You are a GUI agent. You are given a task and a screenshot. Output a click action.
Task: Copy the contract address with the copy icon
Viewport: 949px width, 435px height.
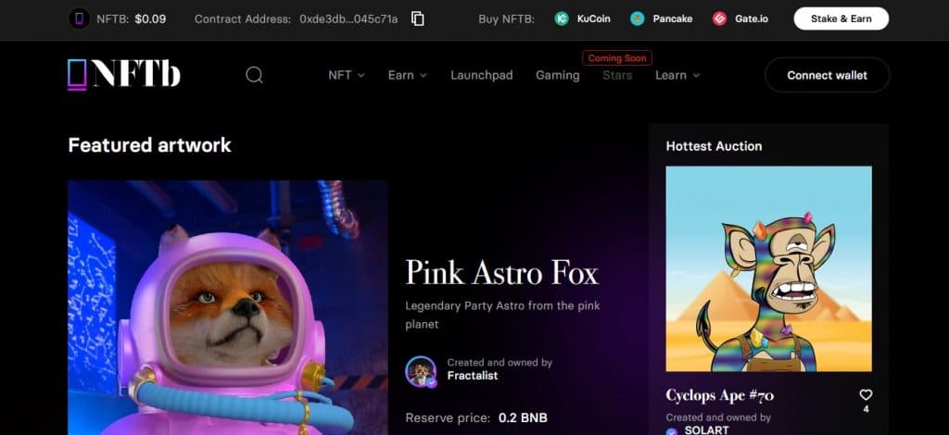coord(418,19)
